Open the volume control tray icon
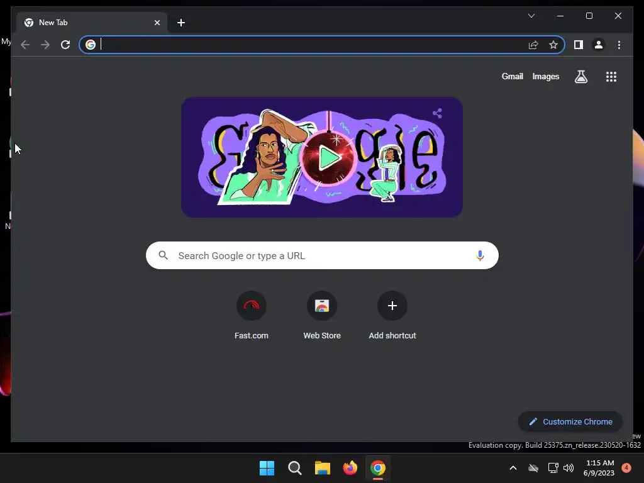This screenshot has width=644, height=483. point(569,468)
